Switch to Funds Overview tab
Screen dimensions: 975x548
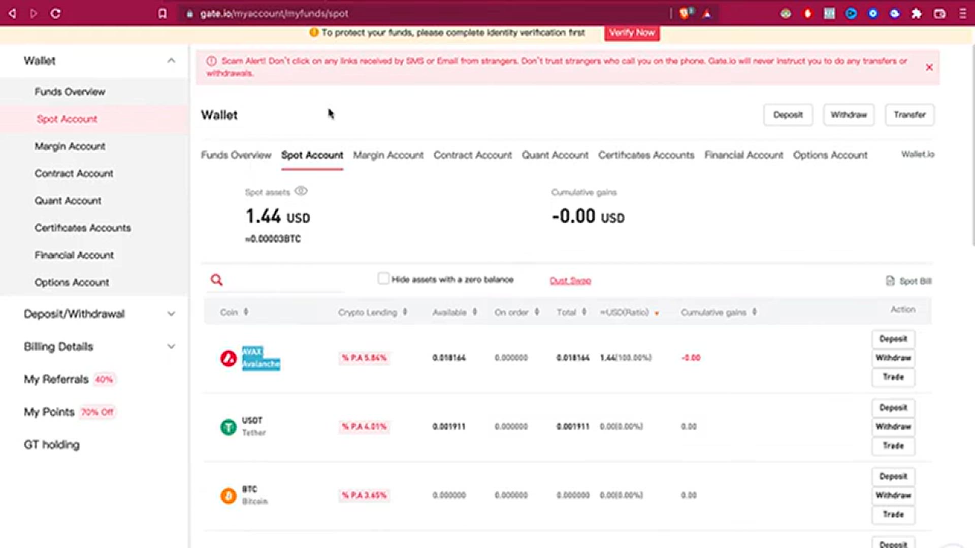(236, 155)
